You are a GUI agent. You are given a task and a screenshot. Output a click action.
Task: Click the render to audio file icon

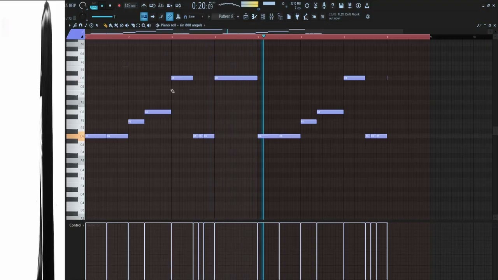coord(350,5)
